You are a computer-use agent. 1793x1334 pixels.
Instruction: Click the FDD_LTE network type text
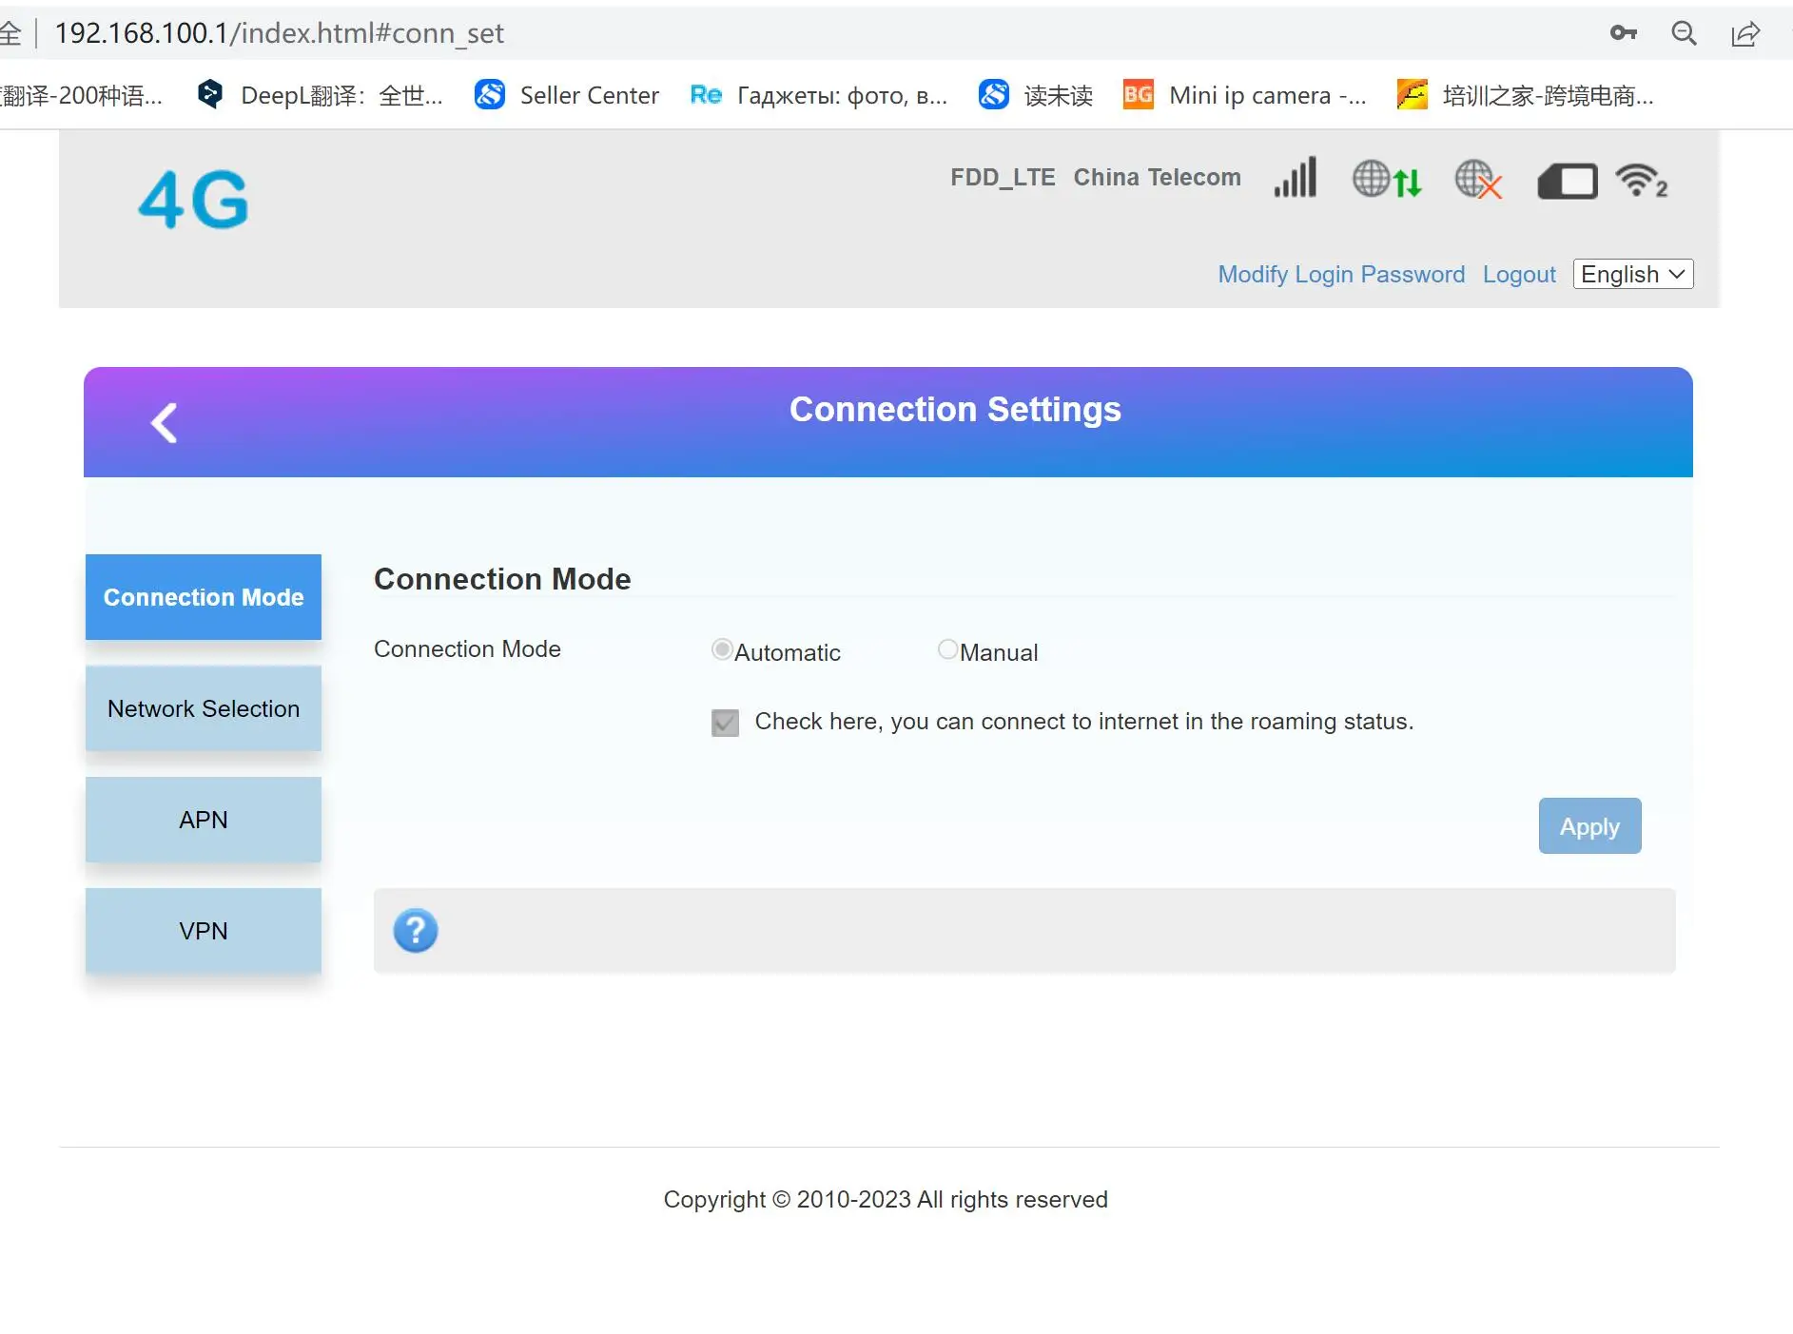point(1003,178)
